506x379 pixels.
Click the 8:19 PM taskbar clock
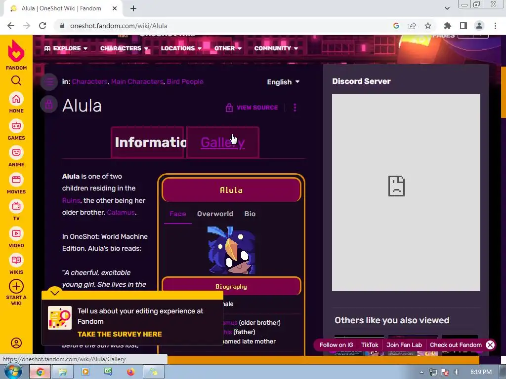(x=481, y=372)
